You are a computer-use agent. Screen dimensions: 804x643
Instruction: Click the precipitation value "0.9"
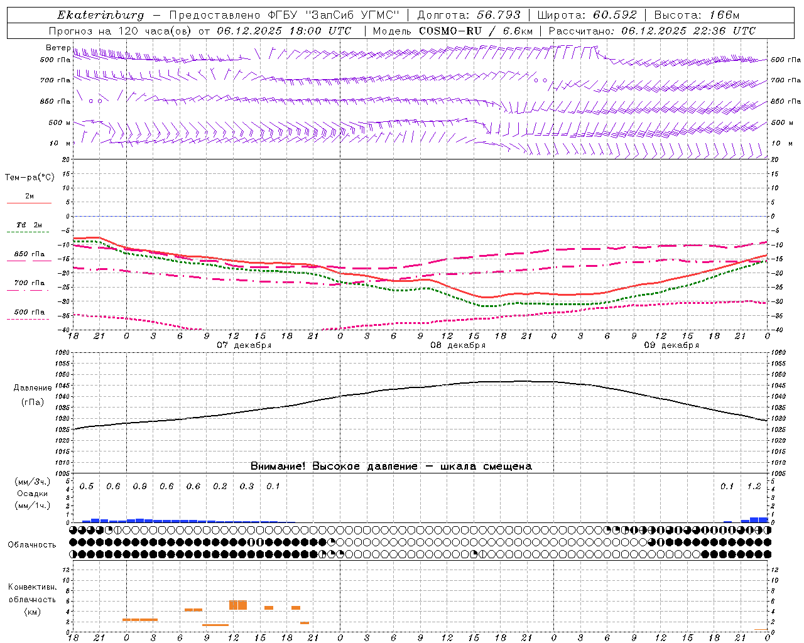click(x=140, y=487)
